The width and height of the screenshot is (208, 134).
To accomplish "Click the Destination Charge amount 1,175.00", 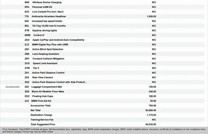I will click(151, 115).
